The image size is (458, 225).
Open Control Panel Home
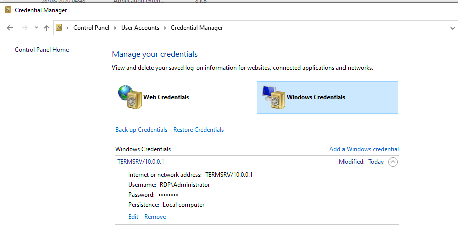[42, 50]
